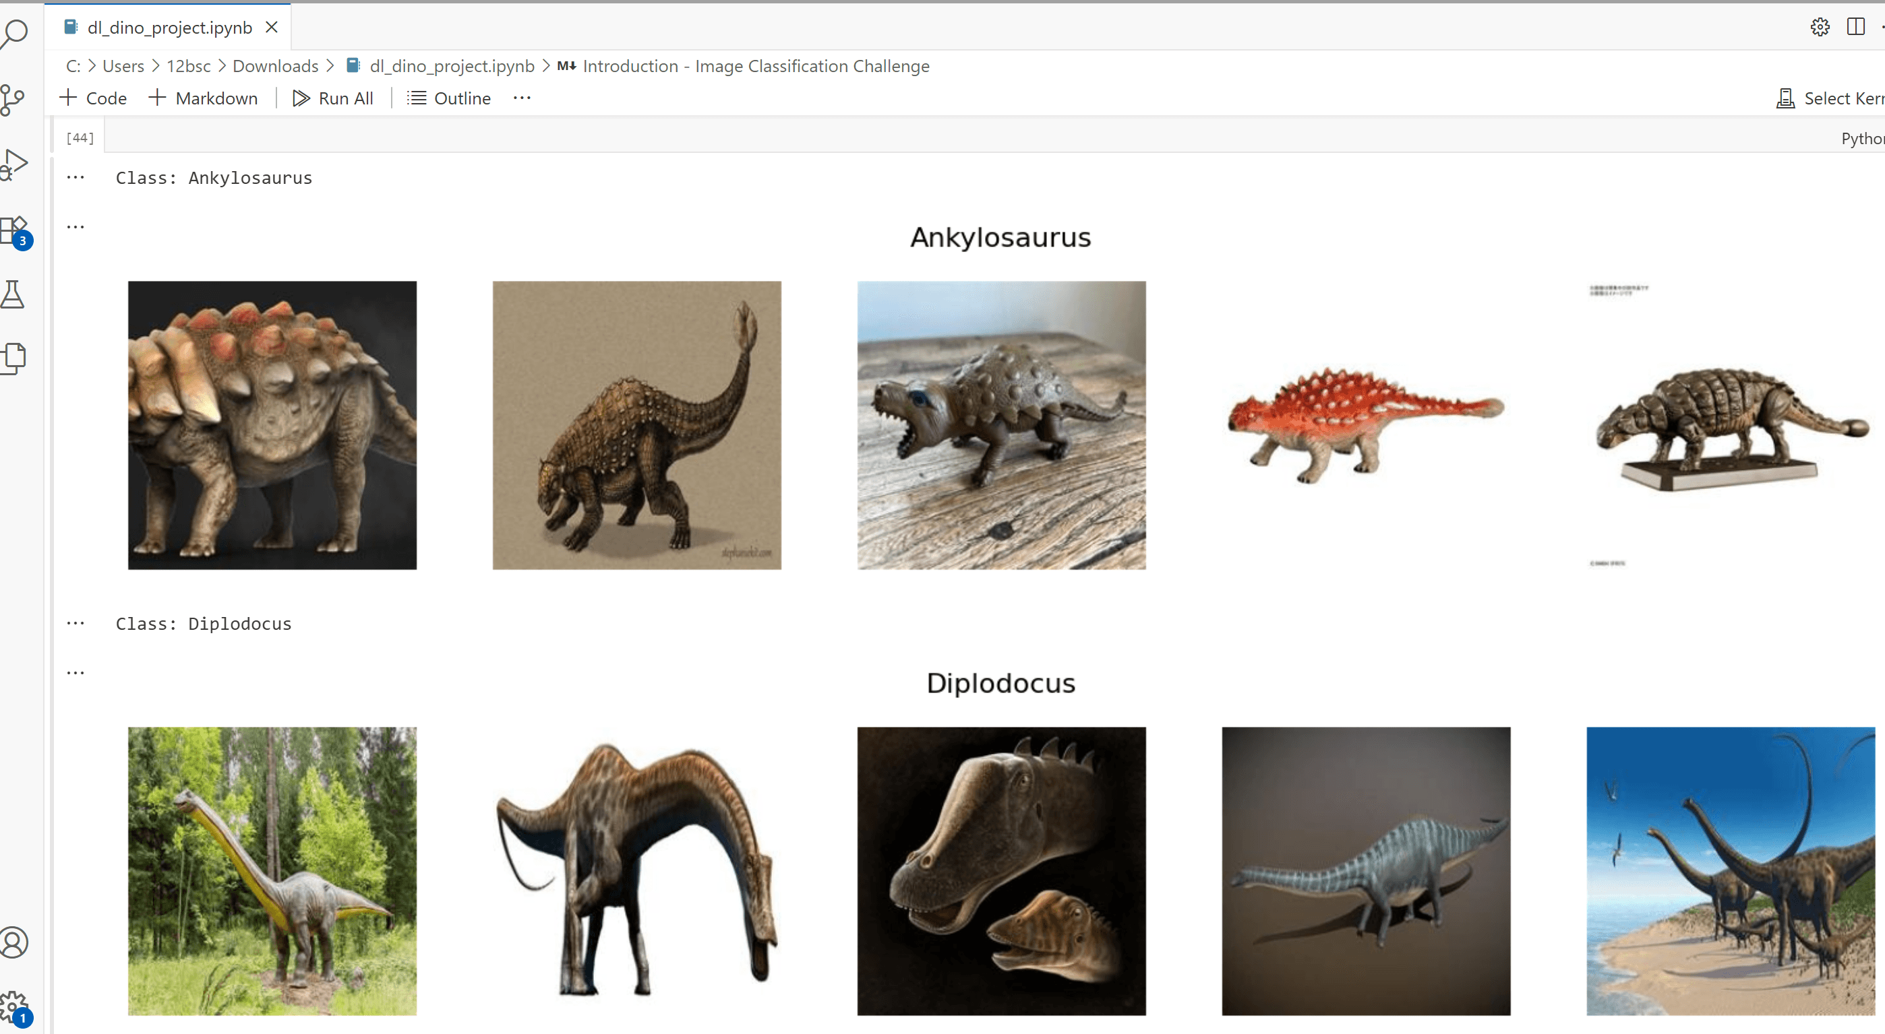Viewport: 1885px width, 1034px height.
Task: Click the grey striped Diplodocus render
Action: coord(1365,871)
